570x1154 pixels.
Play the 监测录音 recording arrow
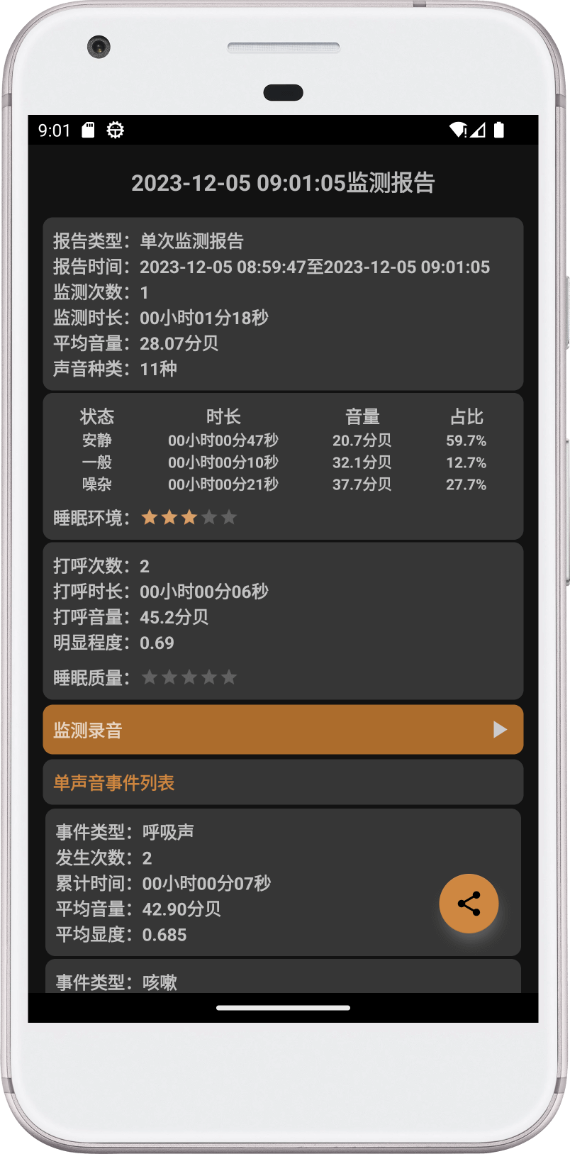(x=500, y=729)
